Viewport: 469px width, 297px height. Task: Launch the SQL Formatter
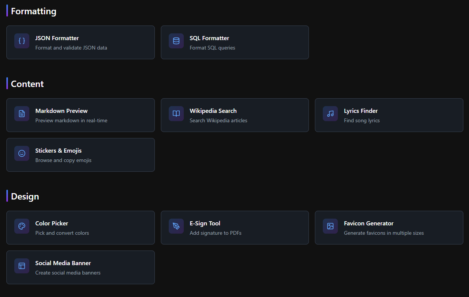click(234, 42)
